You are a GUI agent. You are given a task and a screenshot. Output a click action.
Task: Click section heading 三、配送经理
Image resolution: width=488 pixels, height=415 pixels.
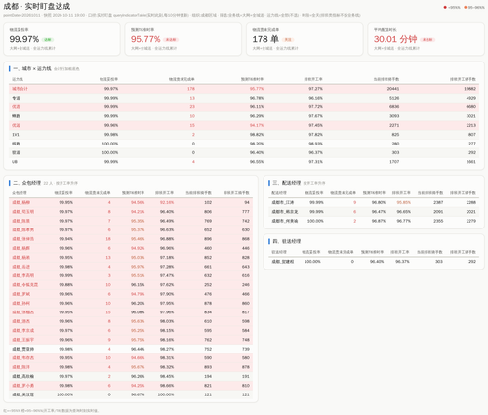(286, 183)
